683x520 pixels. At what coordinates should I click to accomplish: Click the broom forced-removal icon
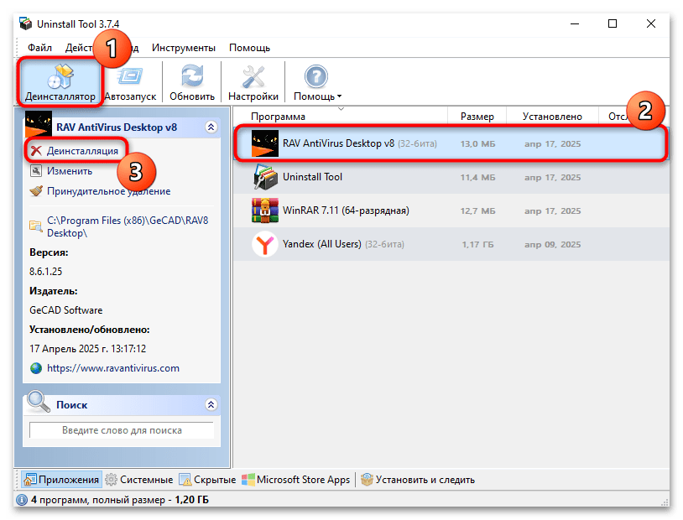(36, 190)
